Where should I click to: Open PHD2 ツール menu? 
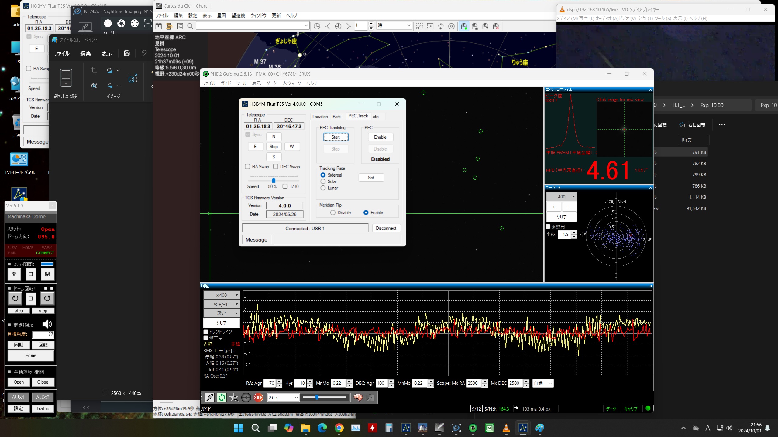[x=241, y=83]
